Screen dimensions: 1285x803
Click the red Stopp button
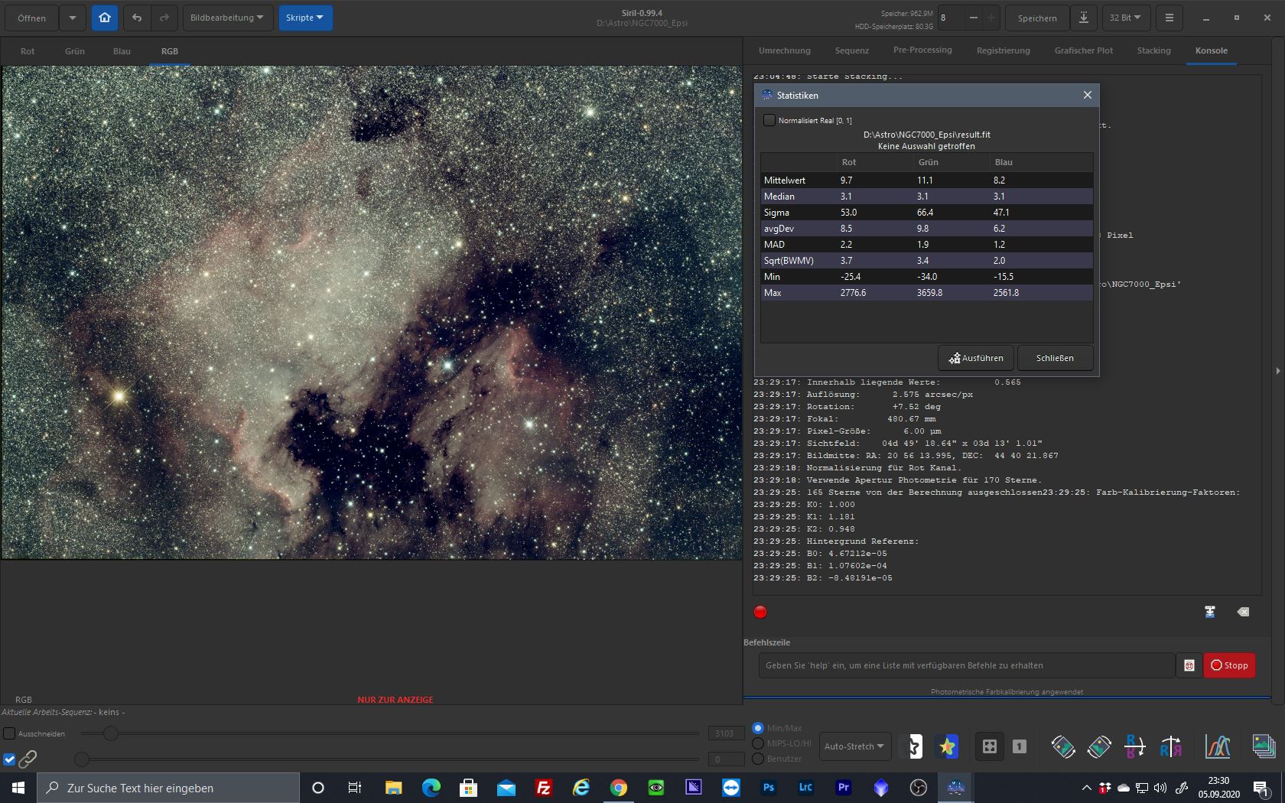click(x=1229, y=665)
